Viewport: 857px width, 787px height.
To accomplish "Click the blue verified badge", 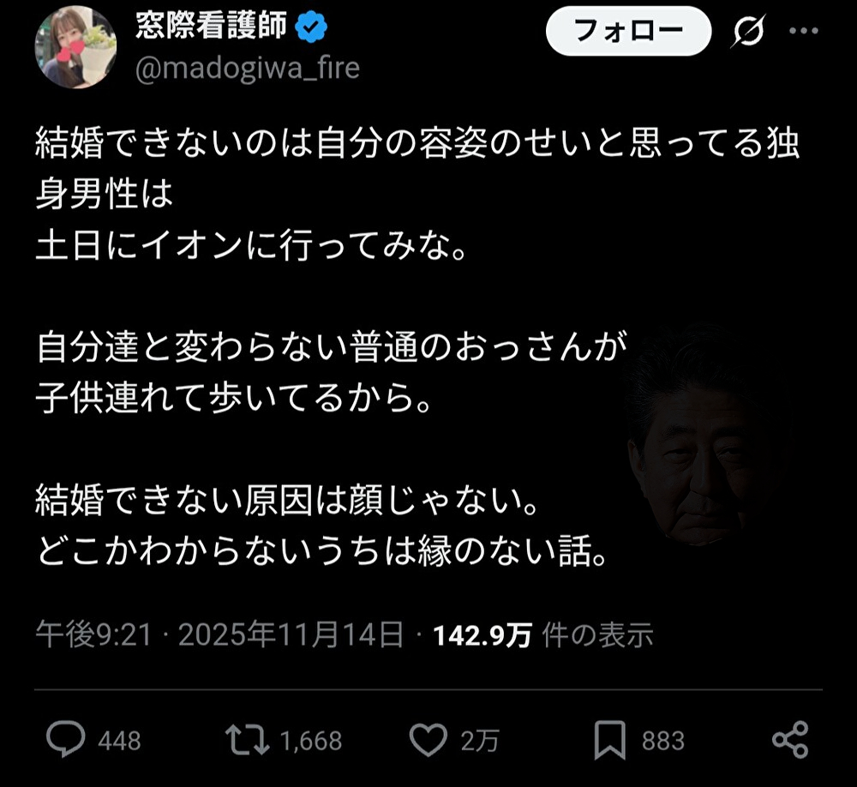I will point(311,27).
